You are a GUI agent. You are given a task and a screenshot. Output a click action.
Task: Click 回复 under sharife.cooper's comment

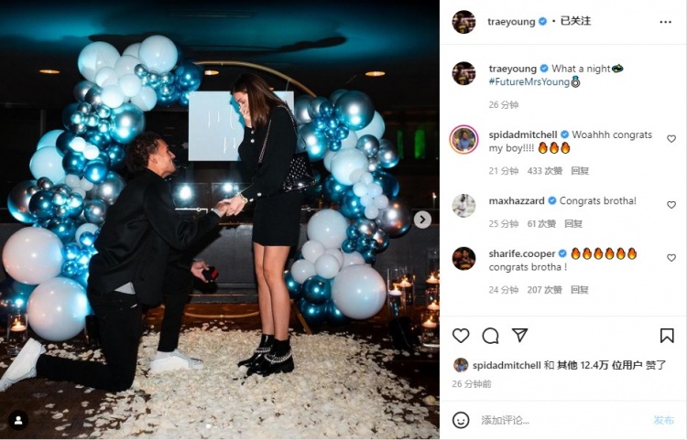pos(579,290)
